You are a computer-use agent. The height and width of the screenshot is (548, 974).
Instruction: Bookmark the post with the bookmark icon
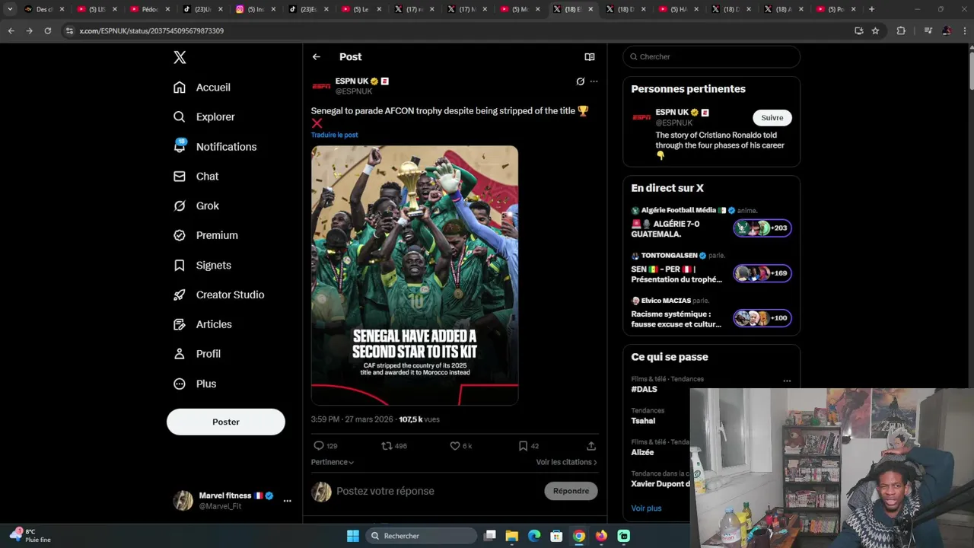[523, 446]
